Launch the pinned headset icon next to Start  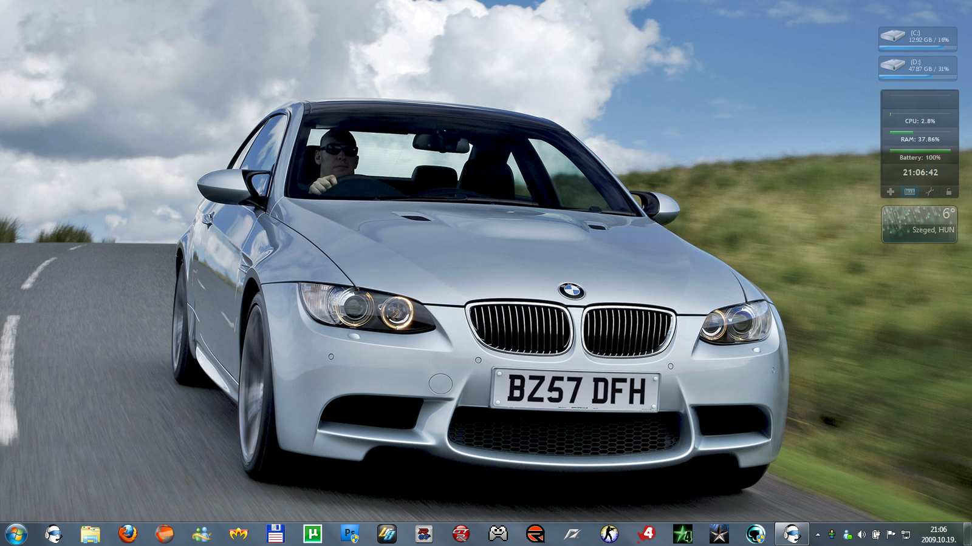click(x=53, y=534)
